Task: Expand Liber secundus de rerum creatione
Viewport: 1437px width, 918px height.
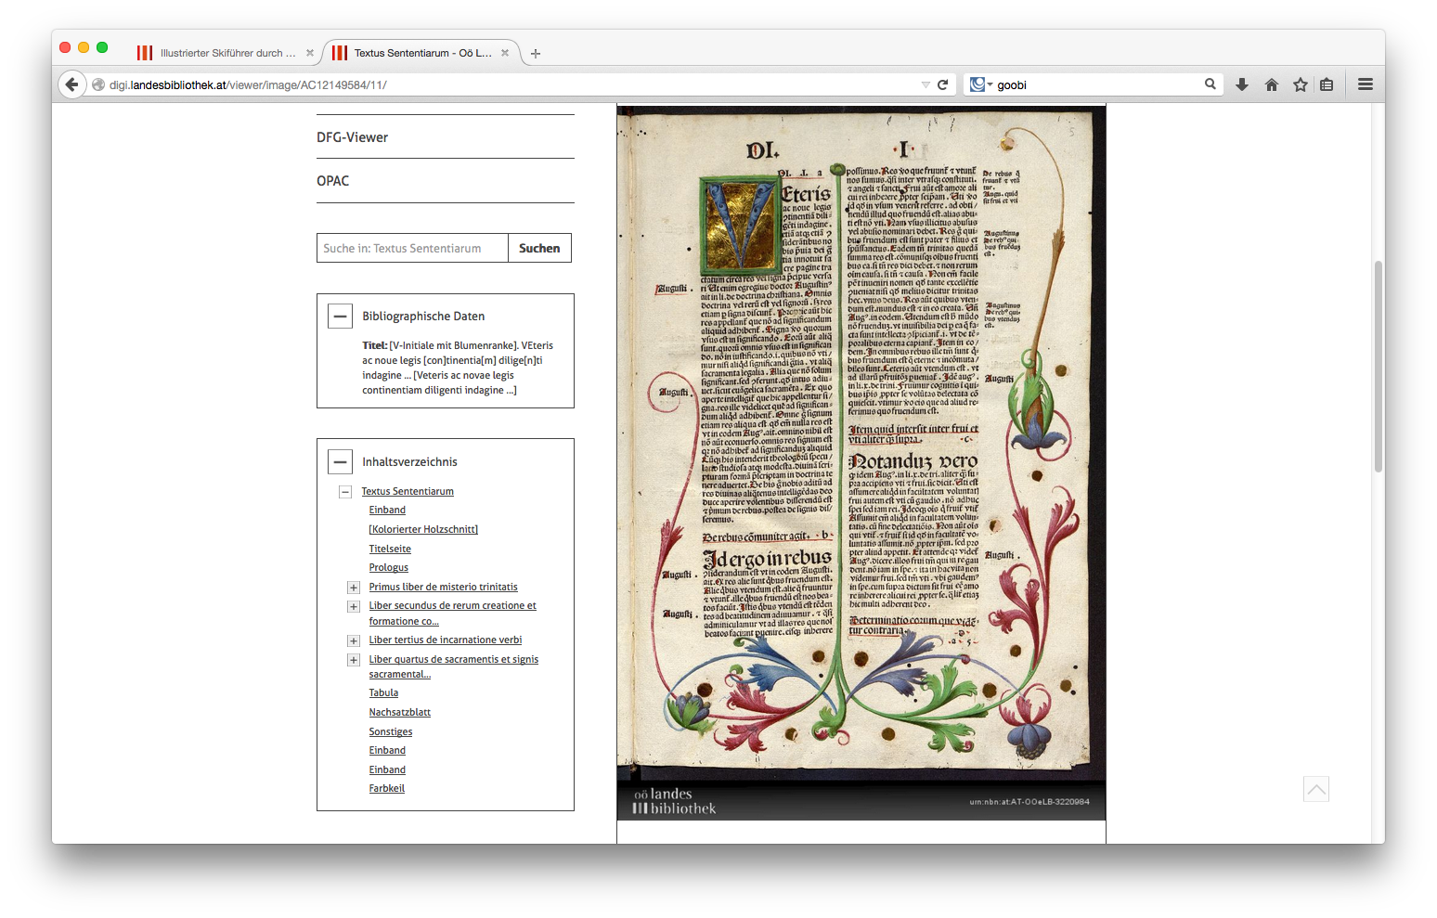Action: 354,607
